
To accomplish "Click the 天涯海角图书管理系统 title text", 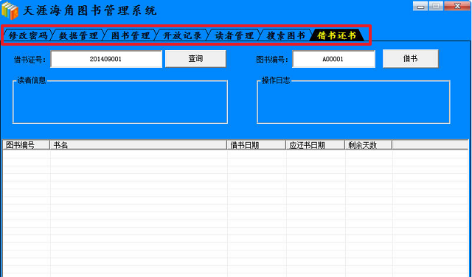I will pos(90,11).
